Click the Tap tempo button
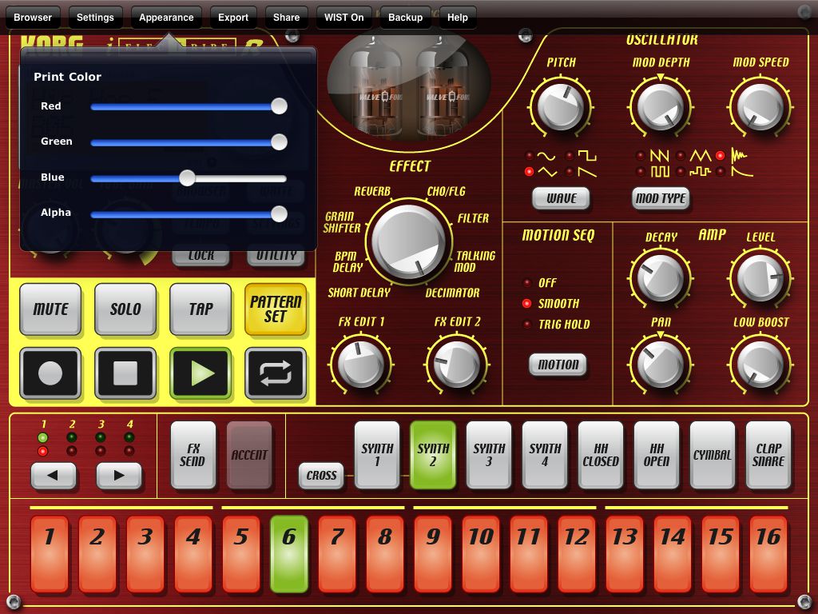818x614 pixels. point(201,309)
